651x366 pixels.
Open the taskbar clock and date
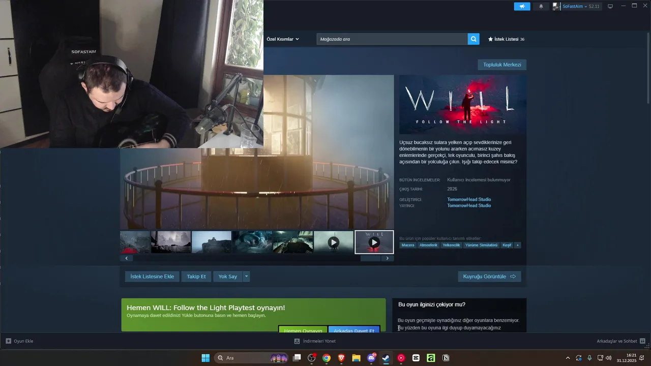pos(627,358)
